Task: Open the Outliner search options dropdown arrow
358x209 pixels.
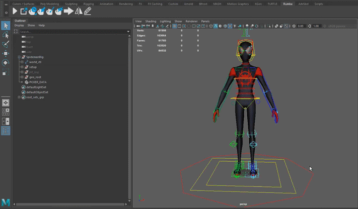Action: coord(128,32)
